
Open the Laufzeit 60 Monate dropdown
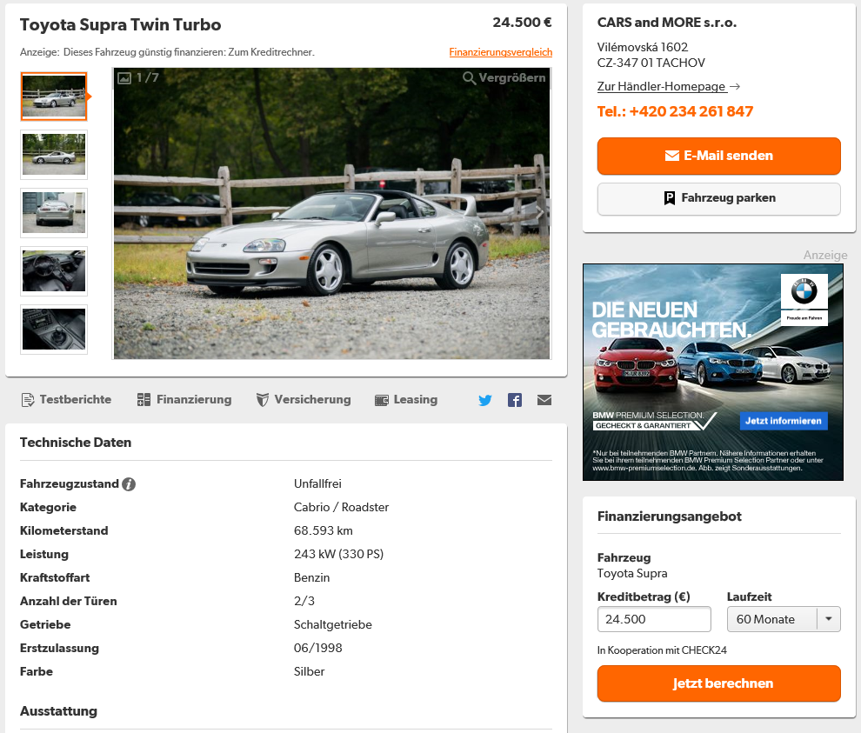coord(783,619)
